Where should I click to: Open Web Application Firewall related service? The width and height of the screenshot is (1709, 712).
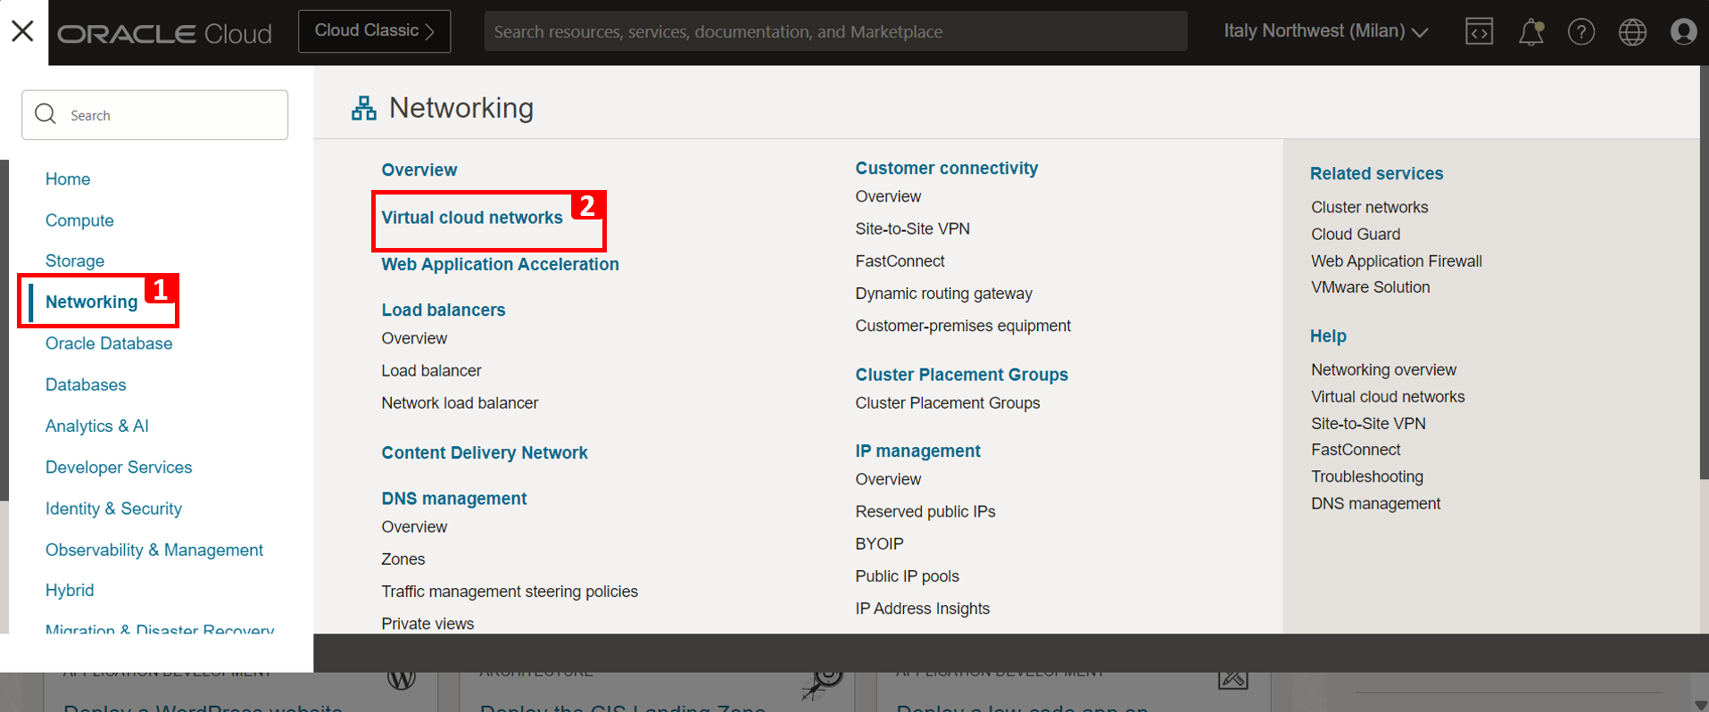(x=1396, y=261)
